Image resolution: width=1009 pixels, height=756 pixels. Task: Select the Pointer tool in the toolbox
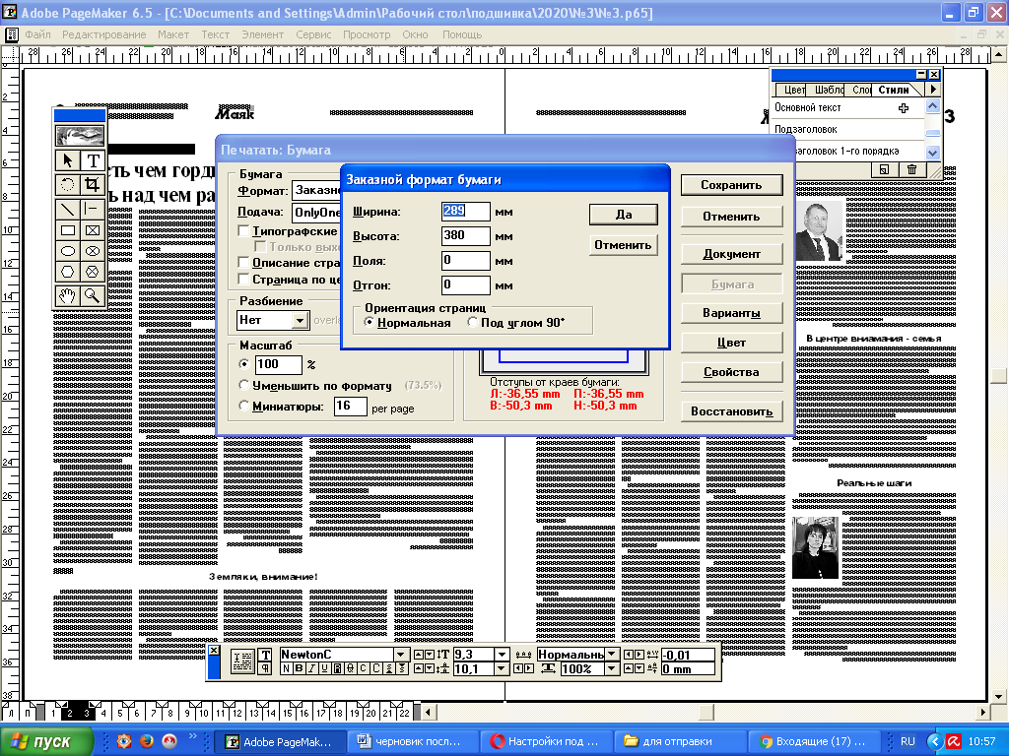point(68,160)
